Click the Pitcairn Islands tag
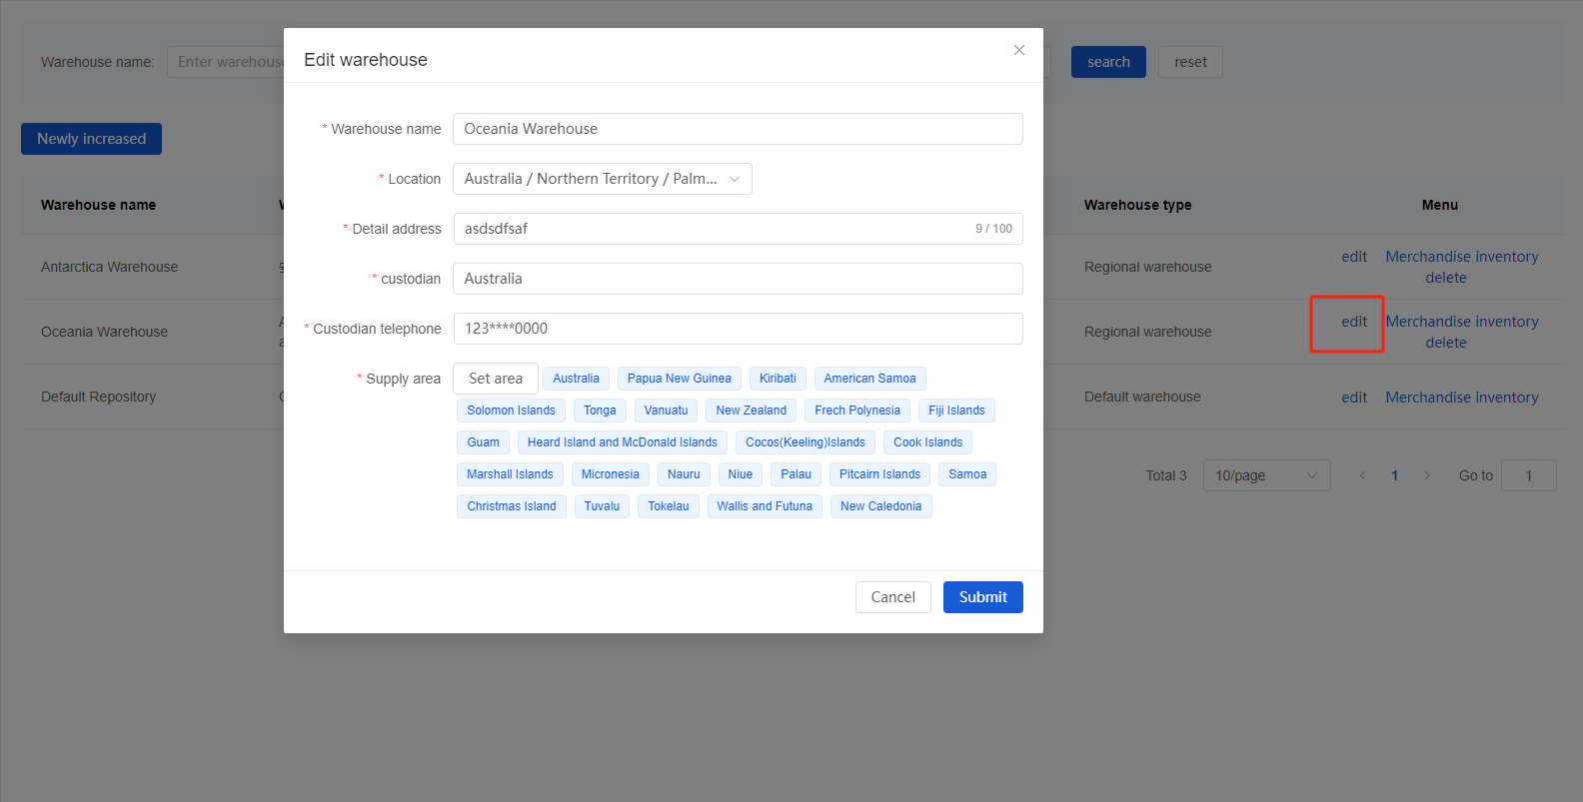 (880, 474)
